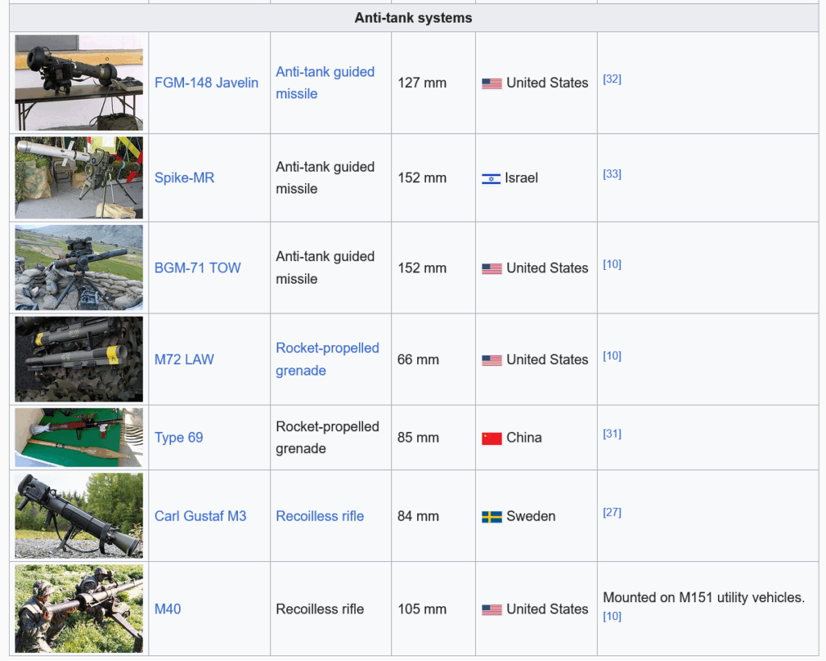Click the China flag icon
Image resolution: width=826 pixels, height=661 pixels.
point(491,439)
